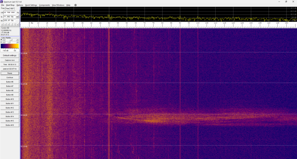The height and width of the screenshot is (159, 297).
Task: Click Button #14
Action: (10, 117)
